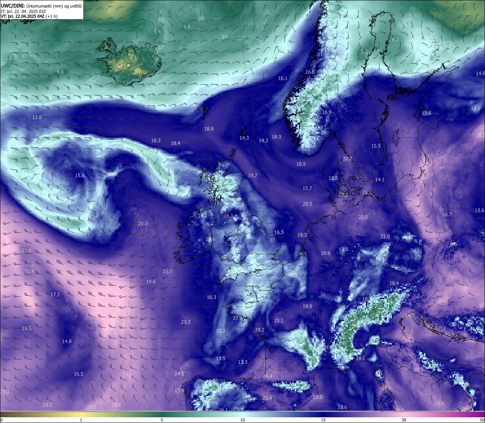Image resolution: width=485 pixels, height=423 pixels.
Task: Click the 19.9 value on the map
Action: tap(307, 307)
